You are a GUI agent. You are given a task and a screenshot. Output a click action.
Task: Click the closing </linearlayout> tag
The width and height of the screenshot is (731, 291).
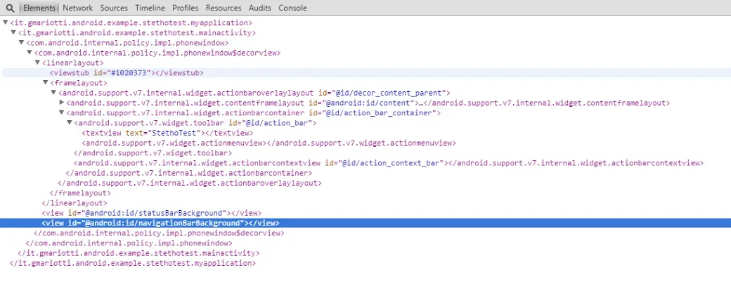75,203
